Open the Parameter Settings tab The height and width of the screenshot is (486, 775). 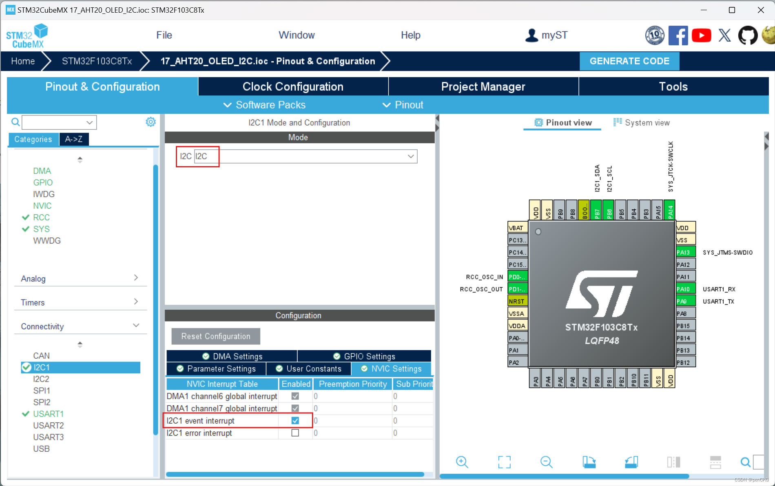(216, 368)
